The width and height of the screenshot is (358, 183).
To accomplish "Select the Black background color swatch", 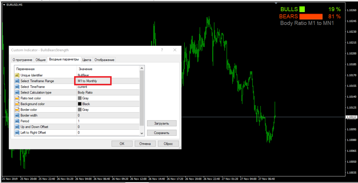I will [80, 104].
